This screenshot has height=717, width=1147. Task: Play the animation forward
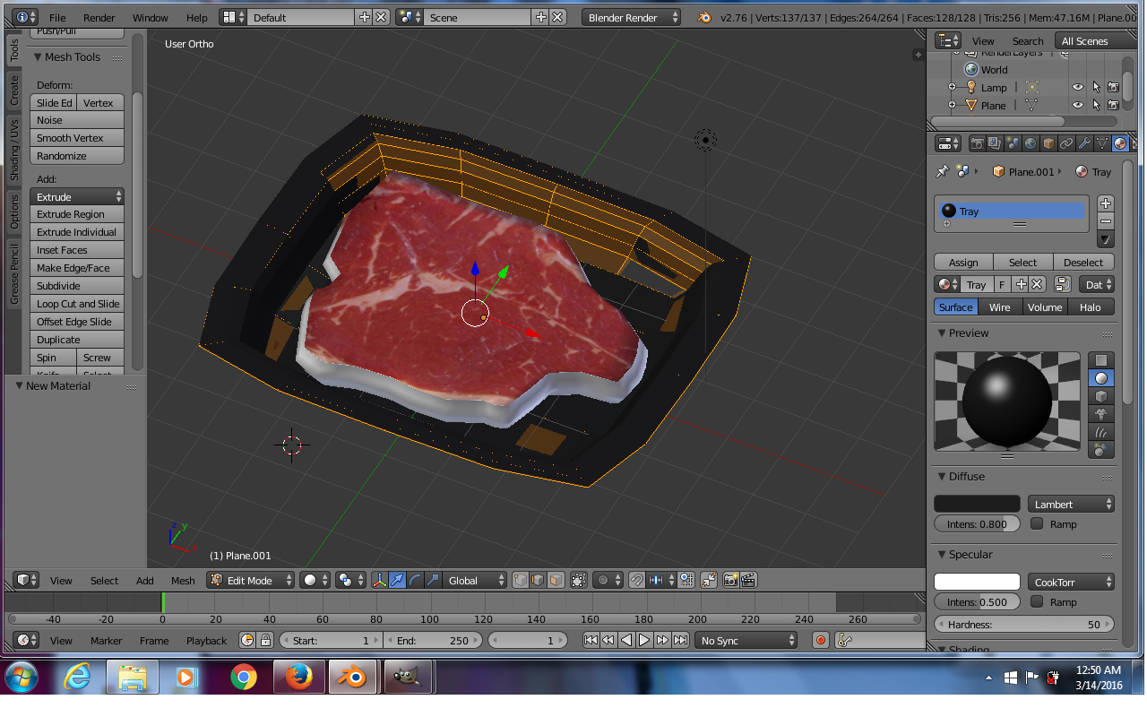(644, 640)
